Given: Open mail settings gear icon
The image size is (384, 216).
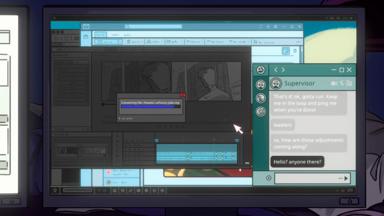Looking at the screenshot, I should click(275, 27).
